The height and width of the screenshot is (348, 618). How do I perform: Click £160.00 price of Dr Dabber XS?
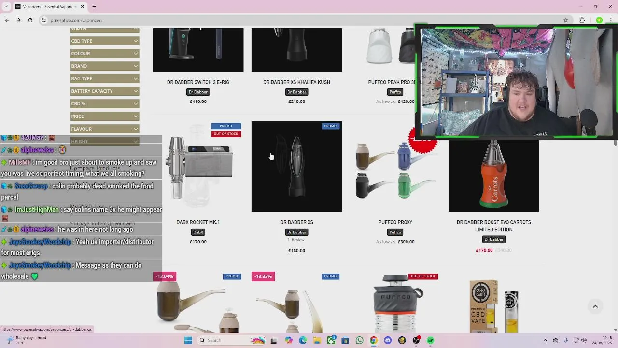click(x=296, y=251)
